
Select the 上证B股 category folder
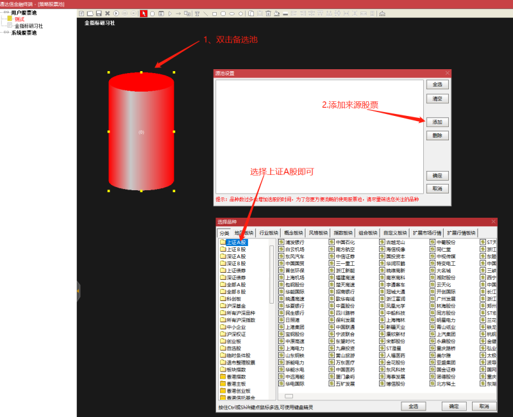[233, 249]
